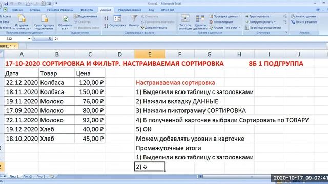Open the Разгруппировать dropdown
Viewport: 328px width, 184px height.
(x=260, y=22)
